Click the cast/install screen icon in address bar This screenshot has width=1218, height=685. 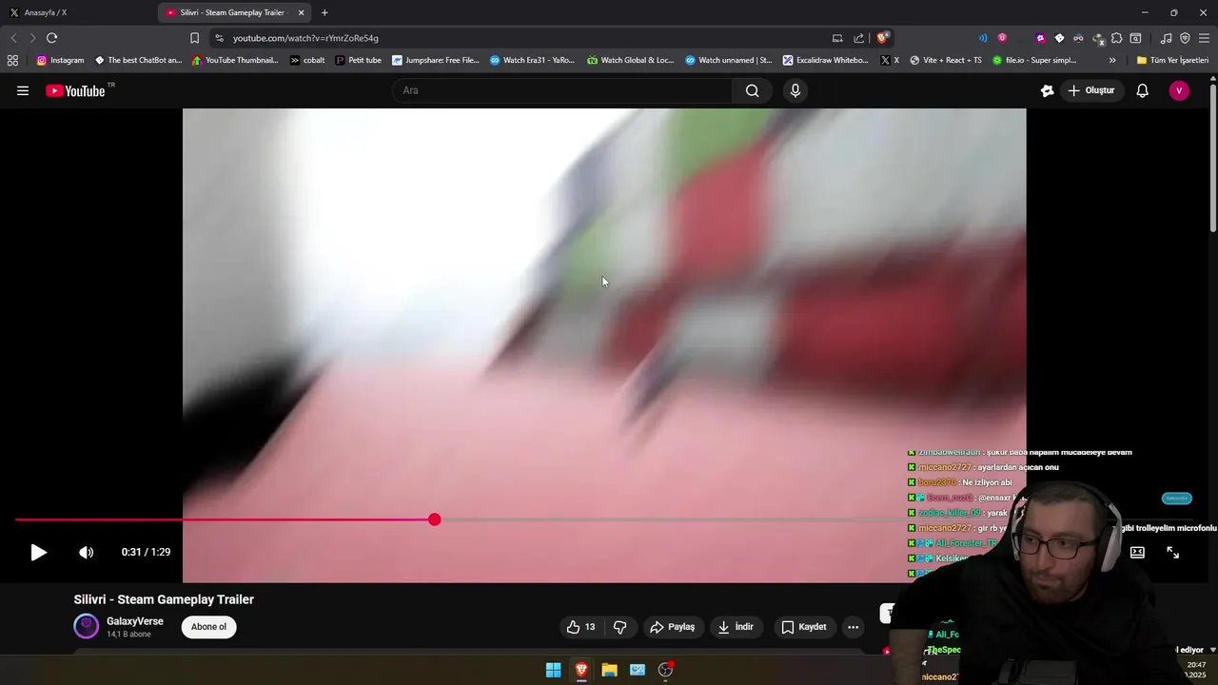pyautogui.click(x=836, y=38)
